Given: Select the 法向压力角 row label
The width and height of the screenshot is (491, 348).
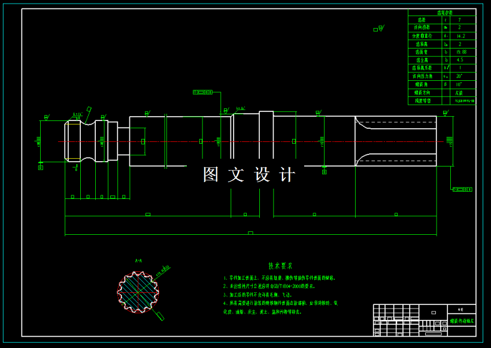Looking at the screenshot, I should [x=422, y=76].
